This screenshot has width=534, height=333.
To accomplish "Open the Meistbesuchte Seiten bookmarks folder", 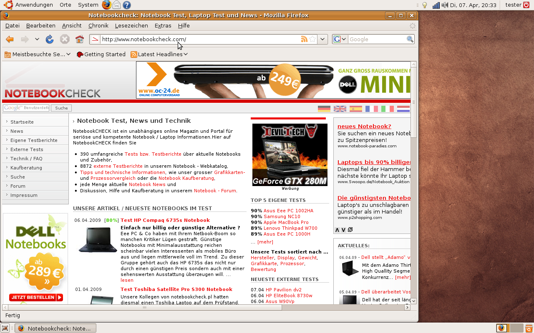I will click(x=37, y=54).
